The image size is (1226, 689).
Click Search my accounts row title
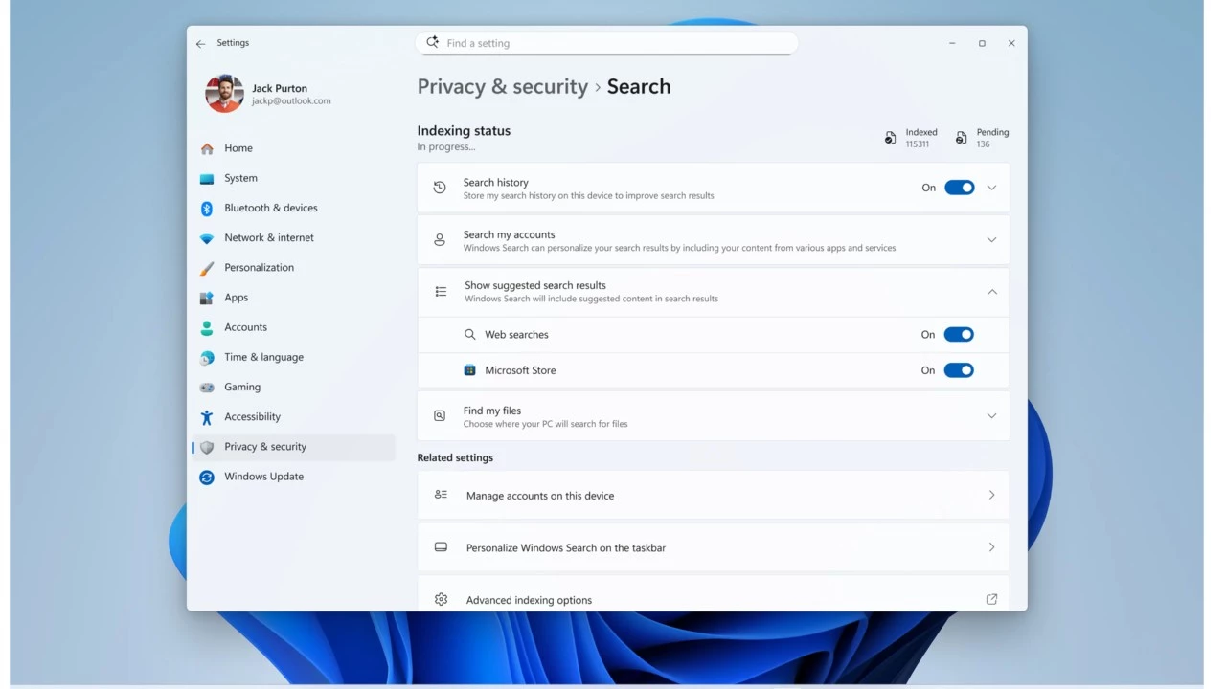[509, 234]
